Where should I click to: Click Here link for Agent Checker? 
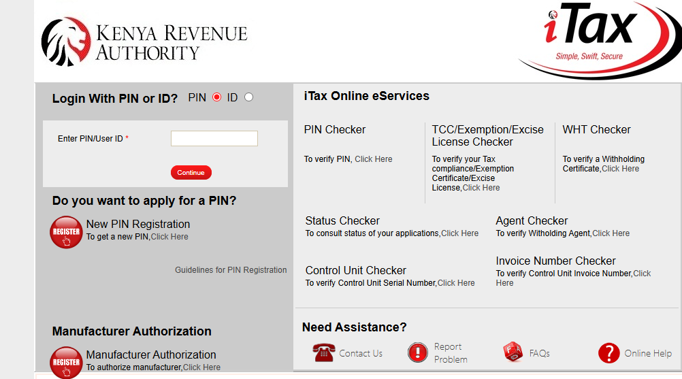tap(611, 233)
